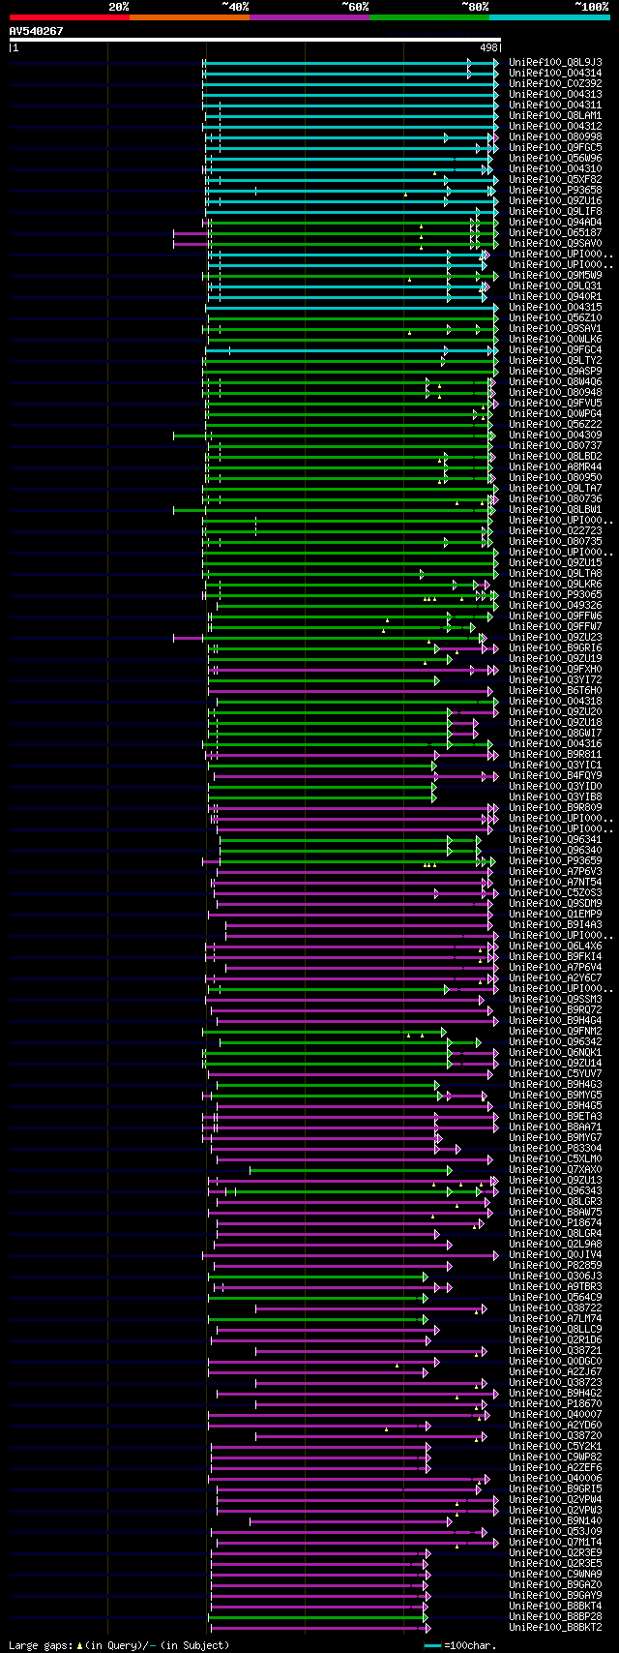Click the purple ~60% identity legend segment
The height and width of the screenshot is (1653, 619).
coord(309,17)
